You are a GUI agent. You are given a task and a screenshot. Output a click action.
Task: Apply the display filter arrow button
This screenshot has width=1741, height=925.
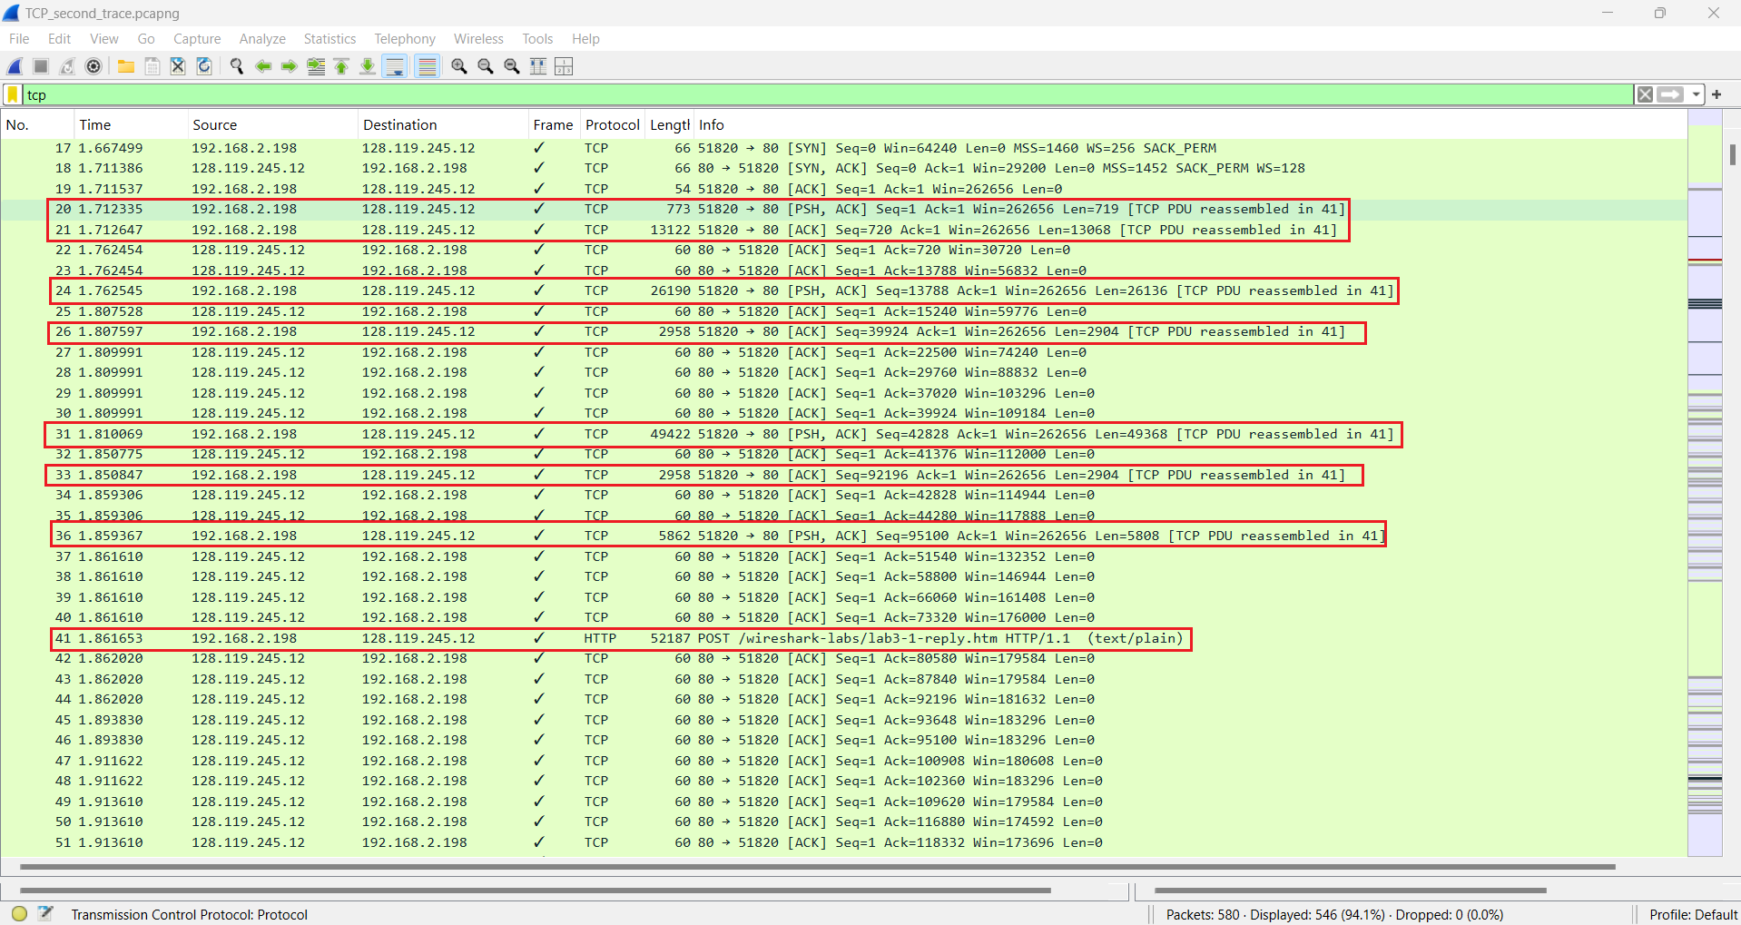1670,94
